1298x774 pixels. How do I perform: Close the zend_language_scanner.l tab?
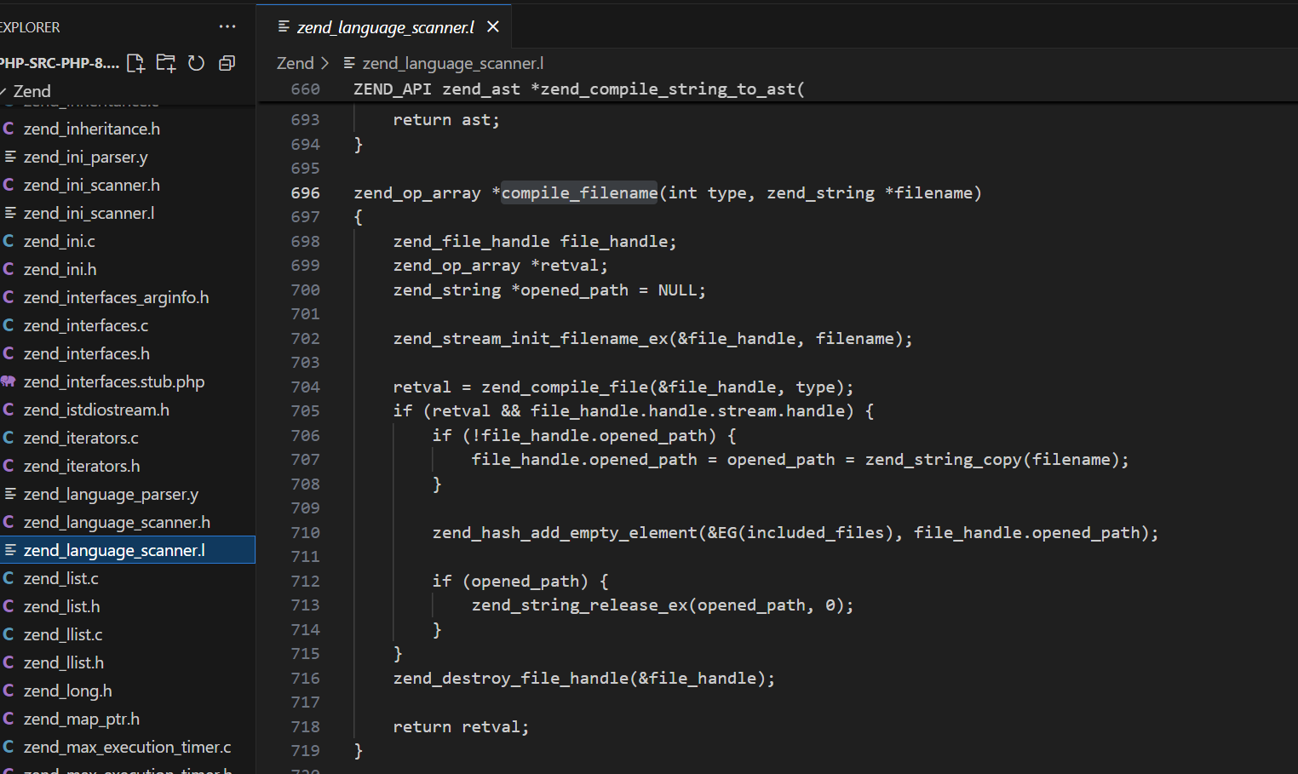pos(493,27)
